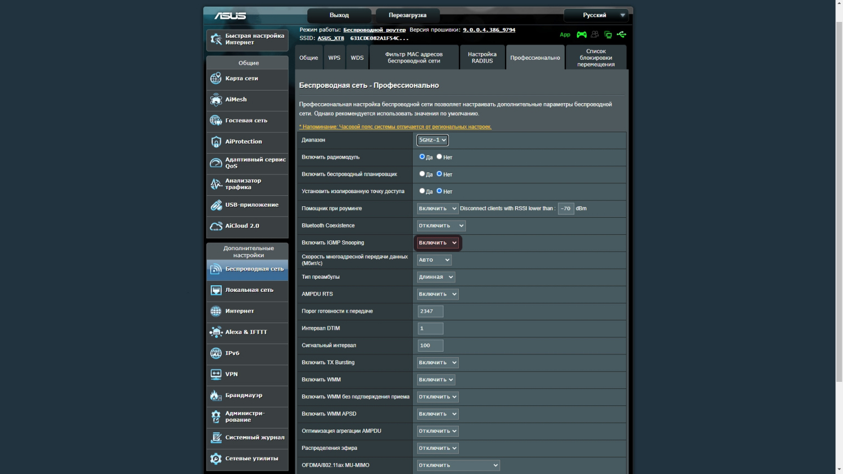Open Анализатор трафика icon
The image size is (843, 474).
216,184
